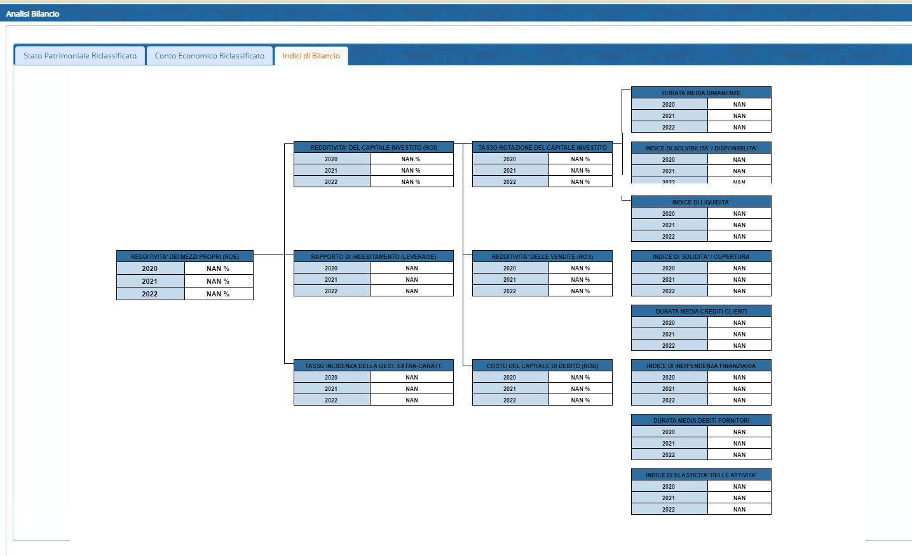Open the Conto Economico Riclassificato tab
The height and width of the screenshot is (556, 912).
pyautogui.click(x=209, y=56)
